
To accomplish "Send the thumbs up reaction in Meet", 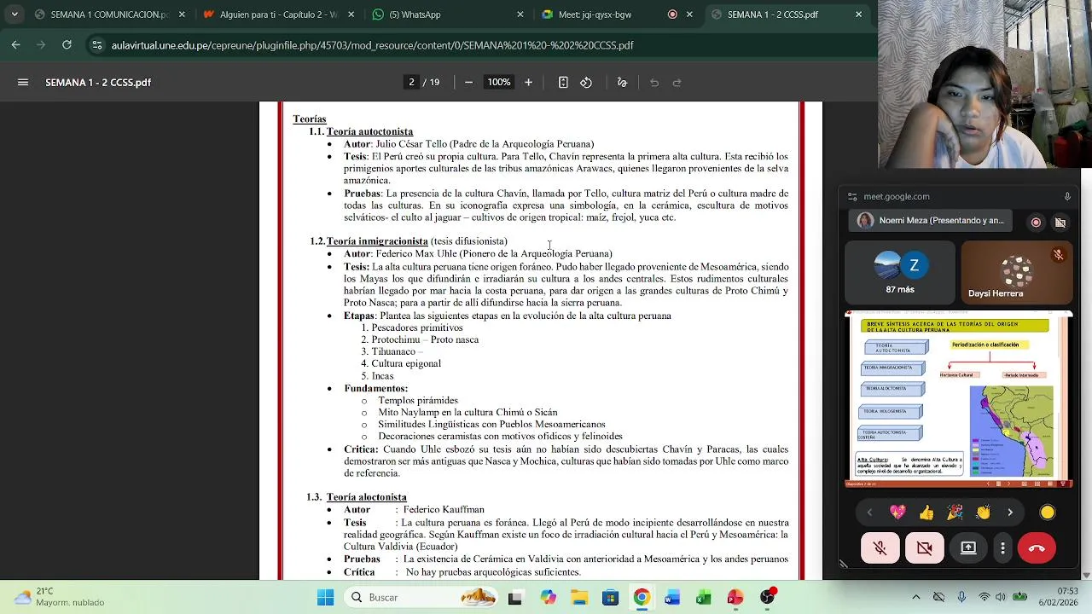I will (926, 512).
